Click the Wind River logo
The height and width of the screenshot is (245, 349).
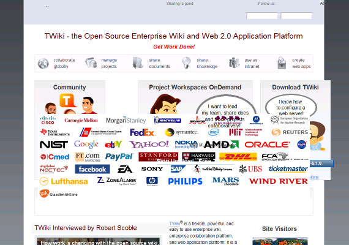pyautogui.click(x=278, y=181)
